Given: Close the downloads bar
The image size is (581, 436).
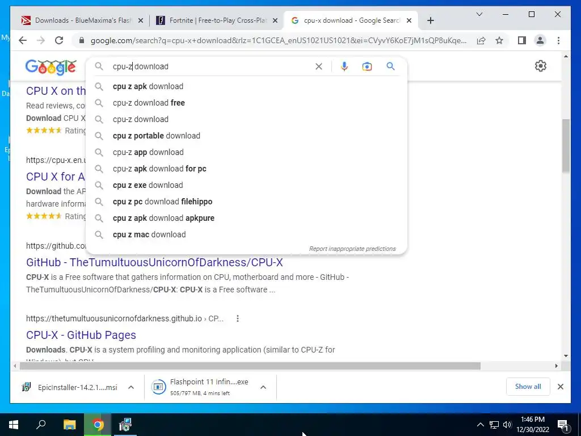Looking at the screenshot, I should pos(560,387).
